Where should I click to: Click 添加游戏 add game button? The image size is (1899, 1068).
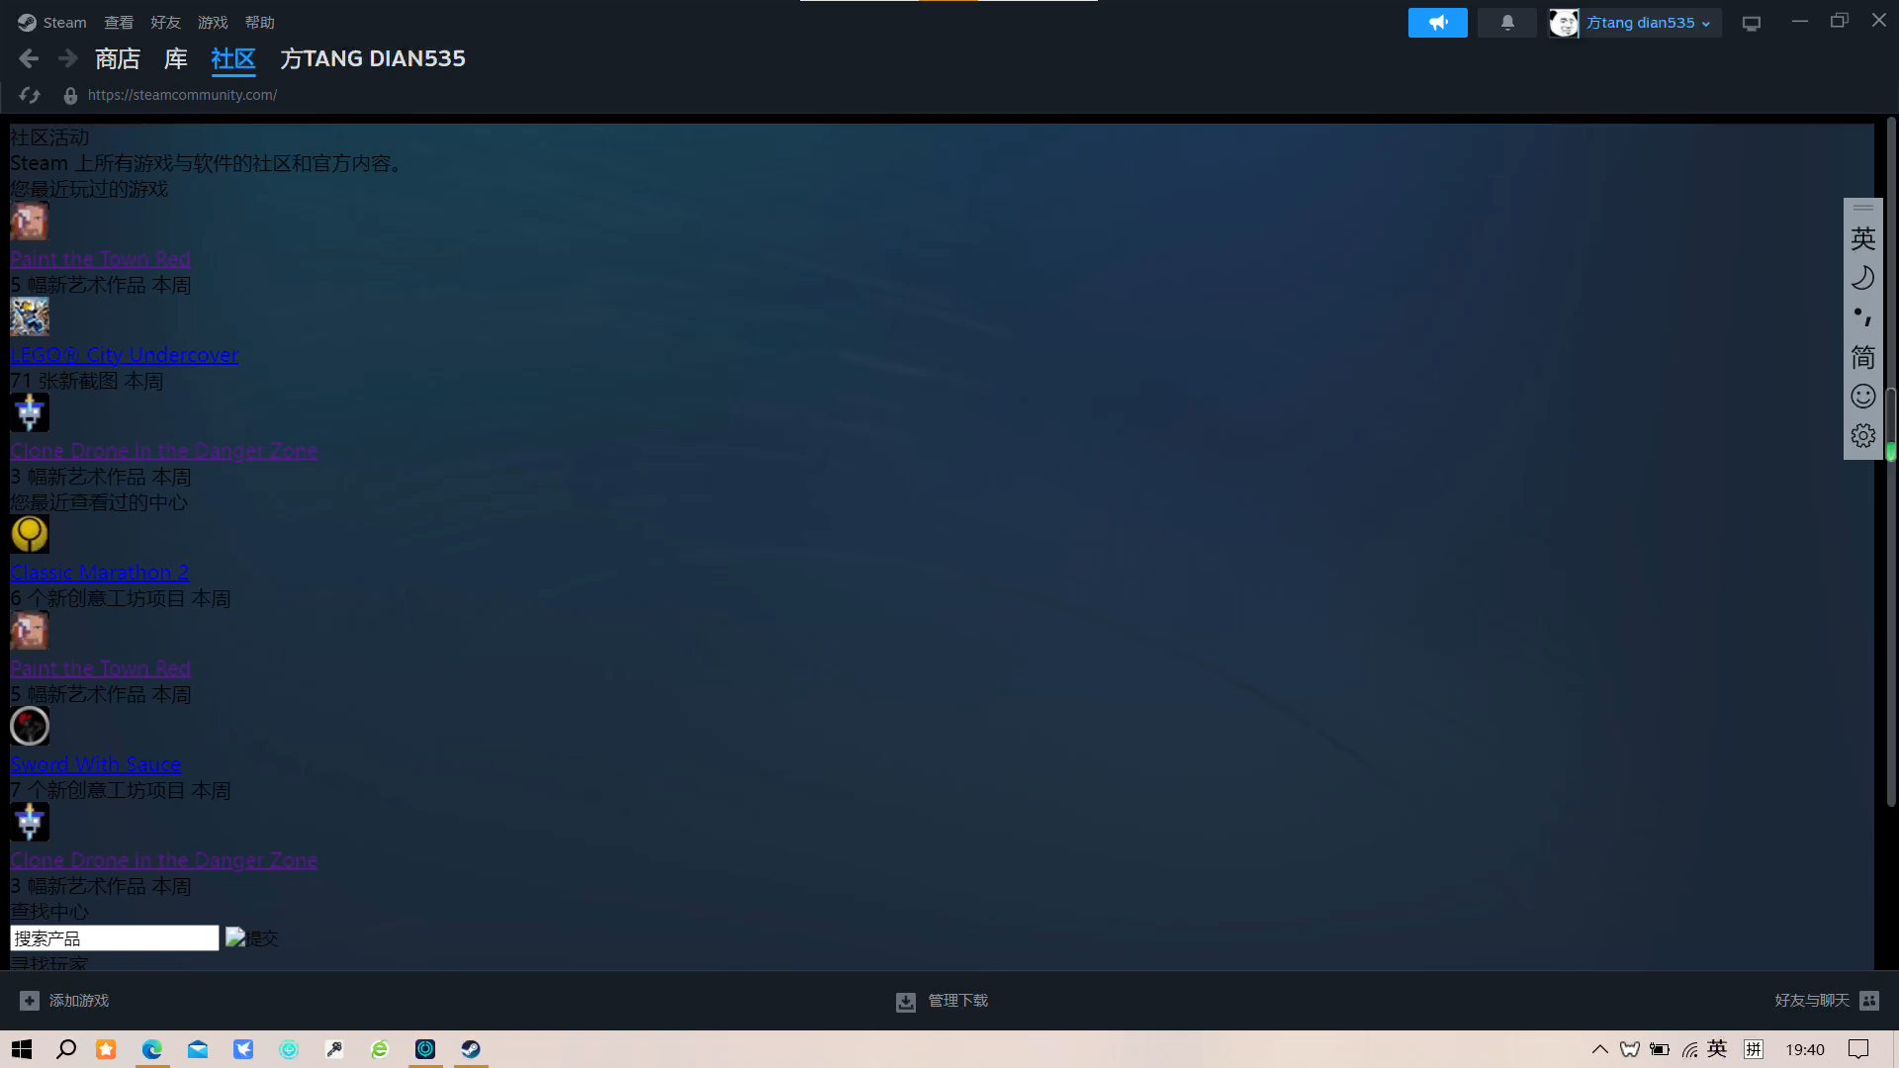coord(62,1000)
